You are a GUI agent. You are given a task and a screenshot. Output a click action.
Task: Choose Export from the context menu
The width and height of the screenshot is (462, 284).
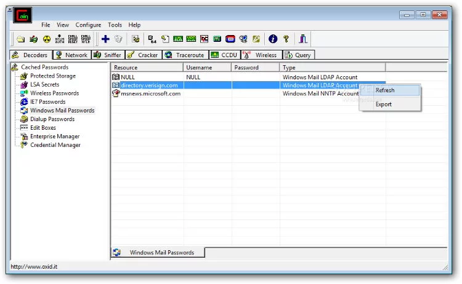click(384, 105)
